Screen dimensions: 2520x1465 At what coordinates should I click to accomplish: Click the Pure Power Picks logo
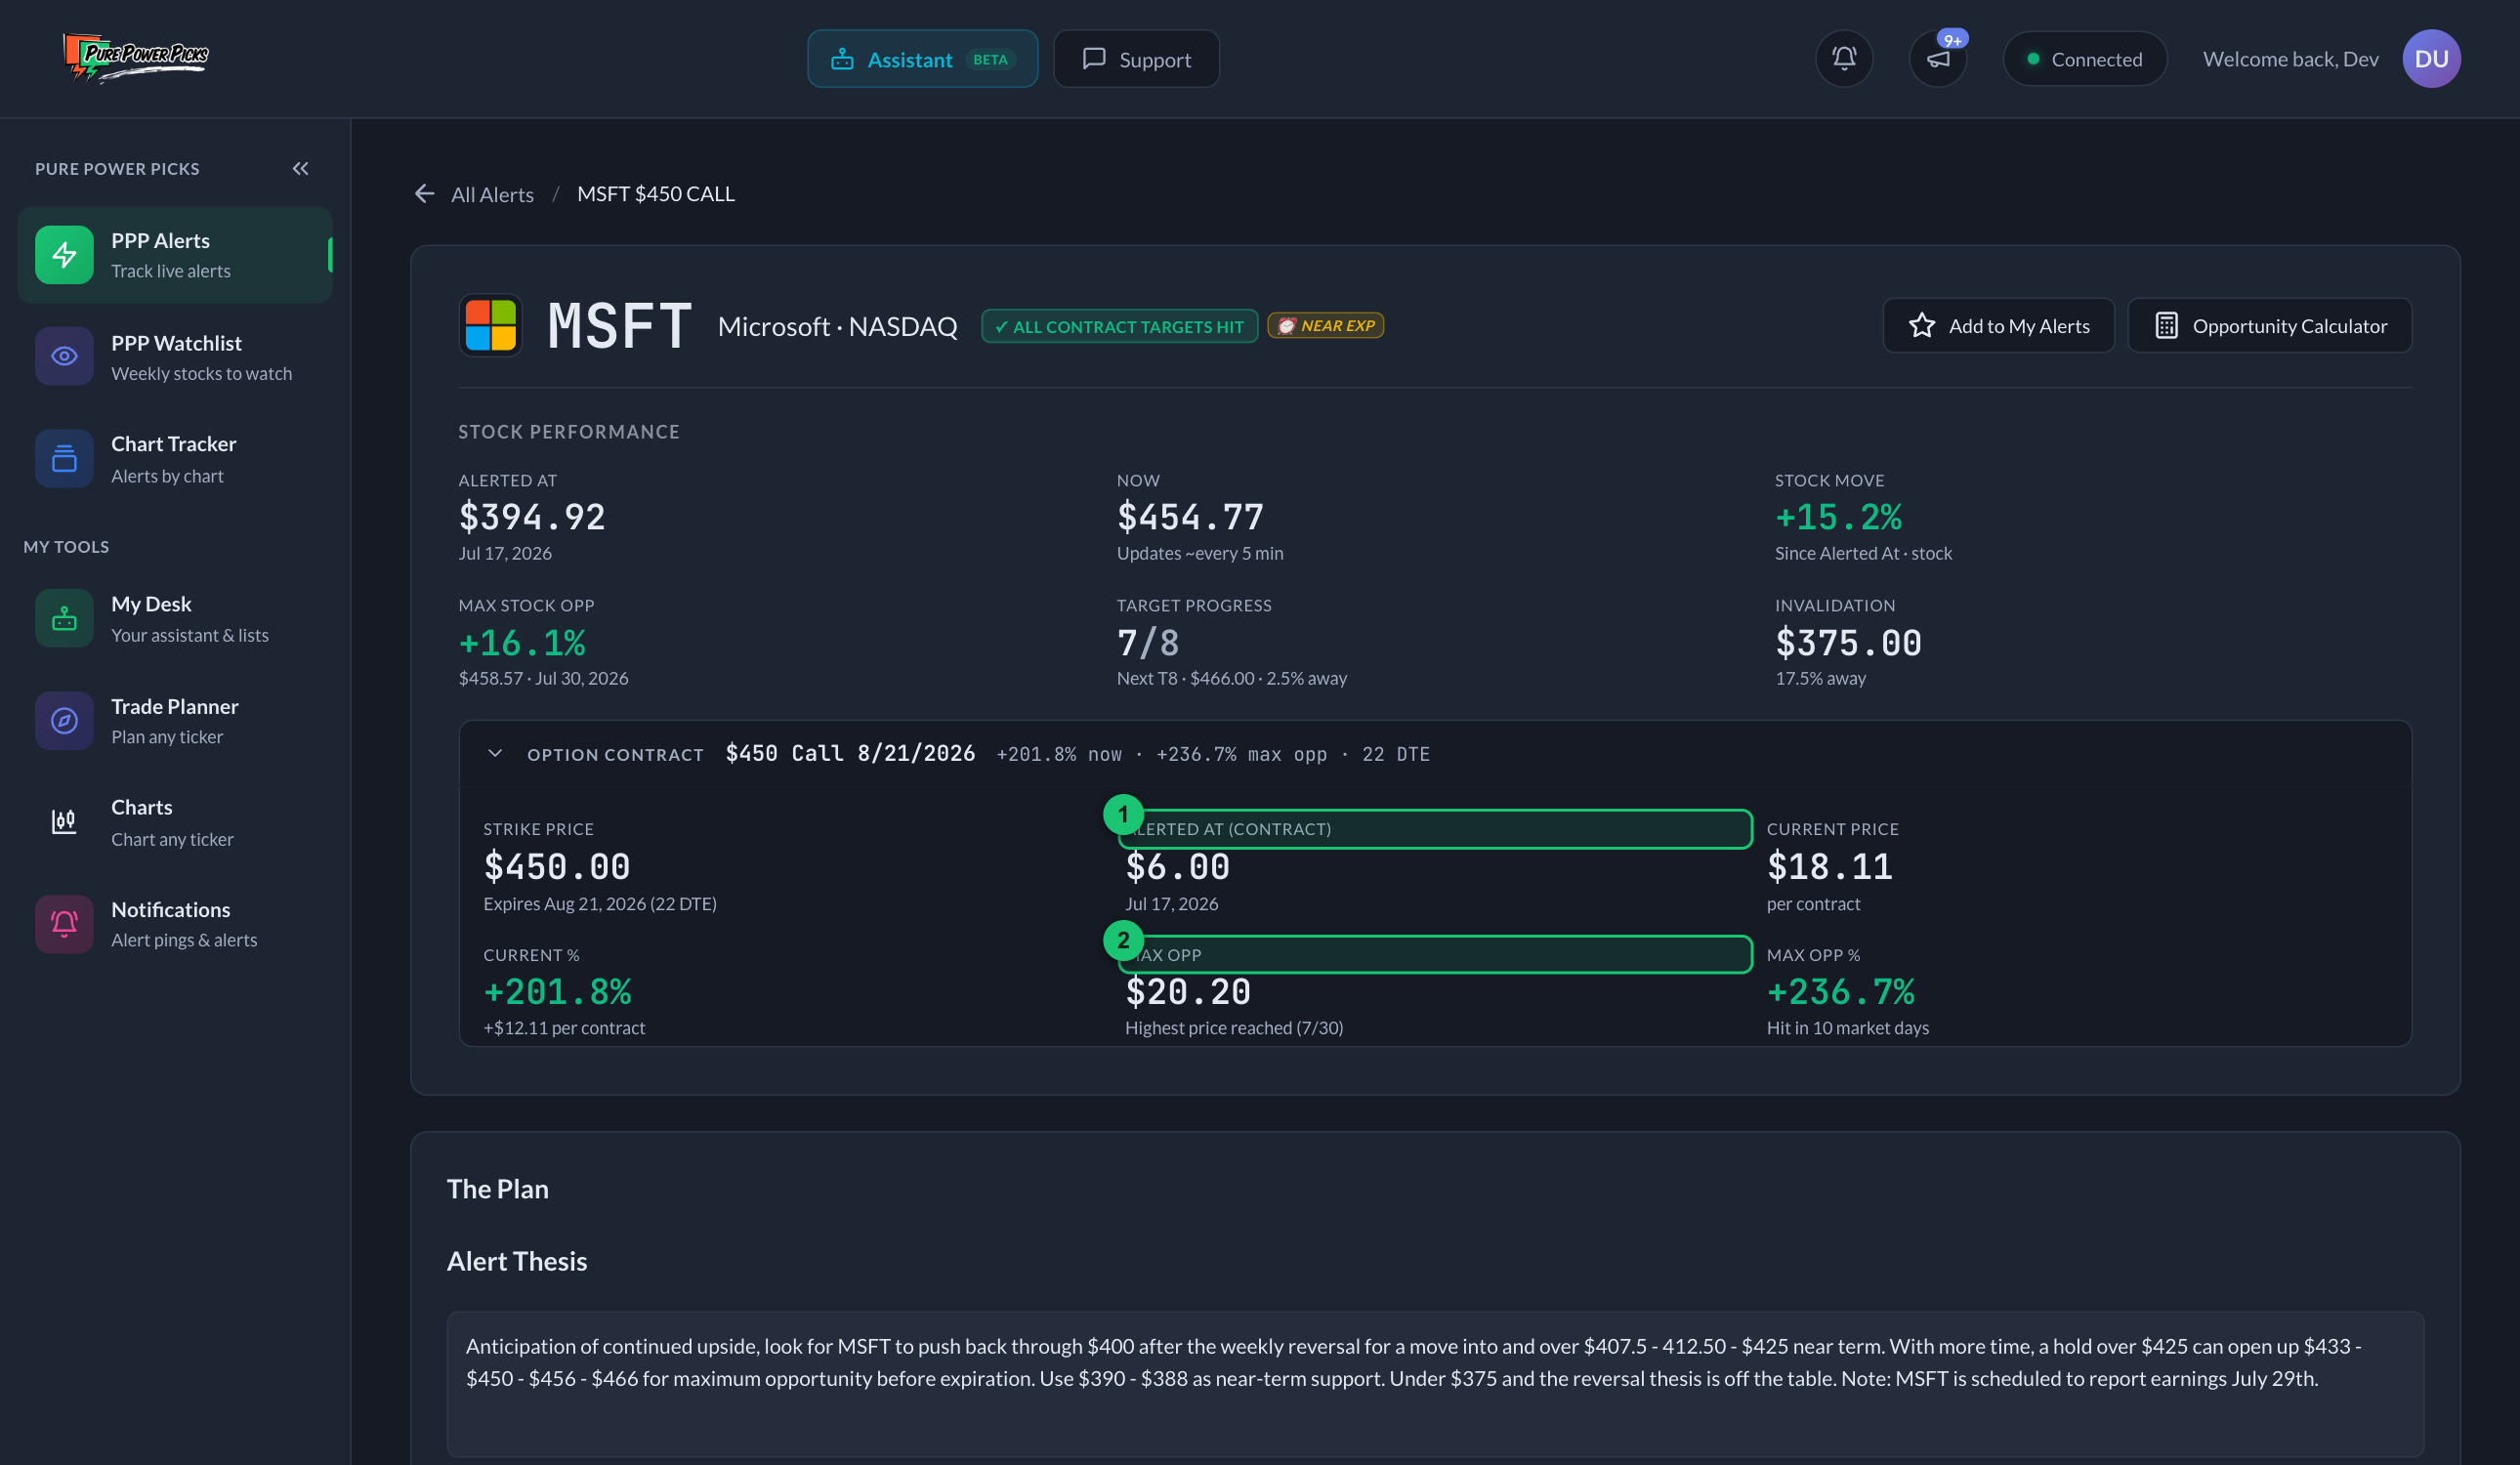(x=136, y=57)
